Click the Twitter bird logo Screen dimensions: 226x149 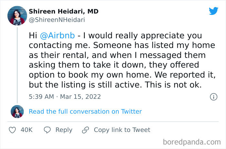(x=213, y=11)
